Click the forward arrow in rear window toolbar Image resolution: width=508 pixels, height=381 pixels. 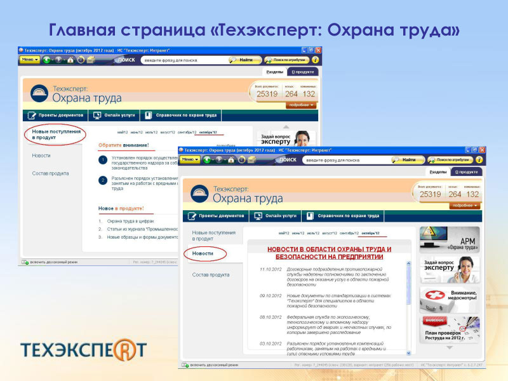pos(58,60)
